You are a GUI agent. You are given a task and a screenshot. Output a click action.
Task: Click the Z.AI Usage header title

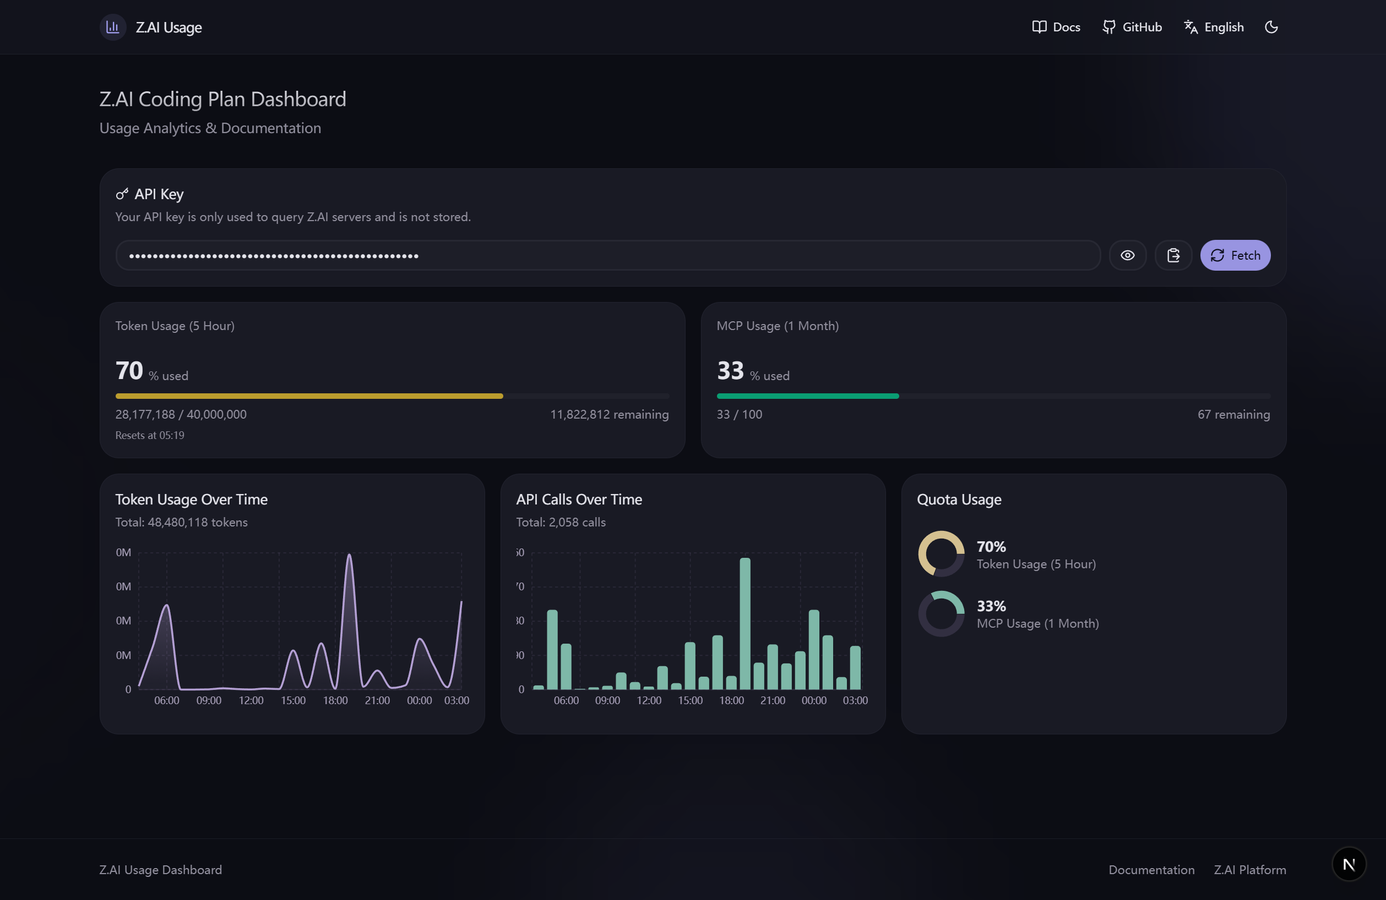[x=169, y=28]
